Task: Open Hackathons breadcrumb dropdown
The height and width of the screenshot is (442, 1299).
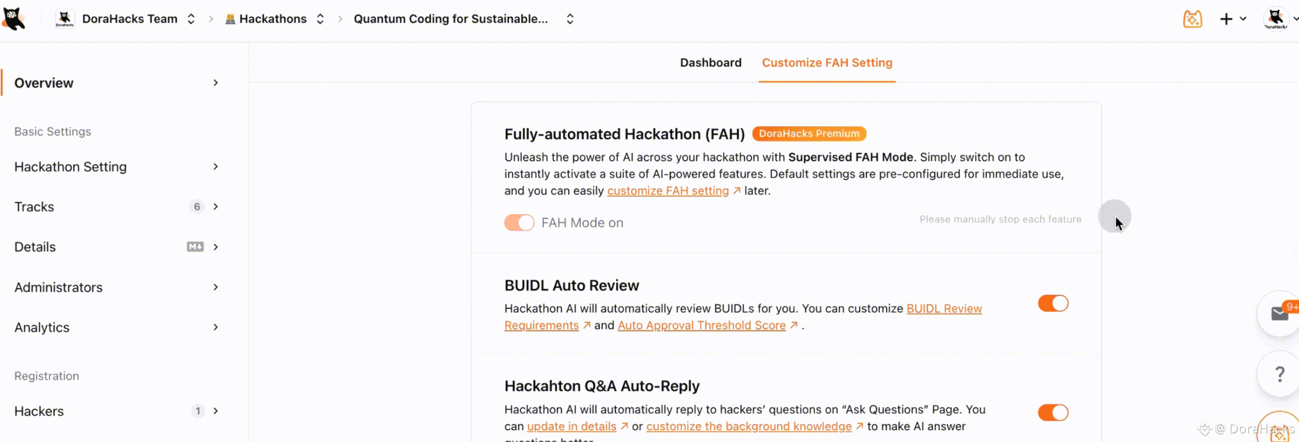Action: point(320,19)
